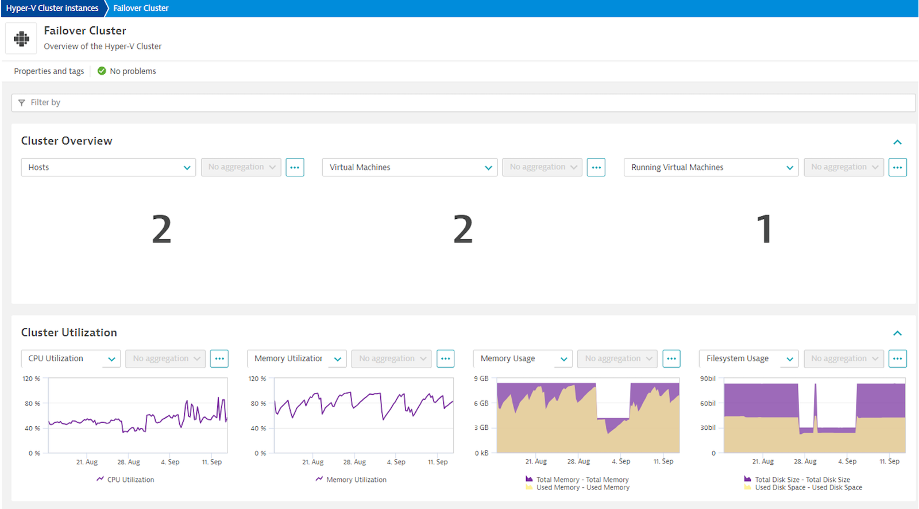Open more options for Memory Usage chart
This screenshot has height=509, width=919.
671,358
